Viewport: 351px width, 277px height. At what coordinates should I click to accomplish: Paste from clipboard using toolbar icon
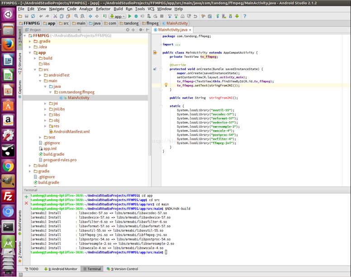[x=68, y=16]
